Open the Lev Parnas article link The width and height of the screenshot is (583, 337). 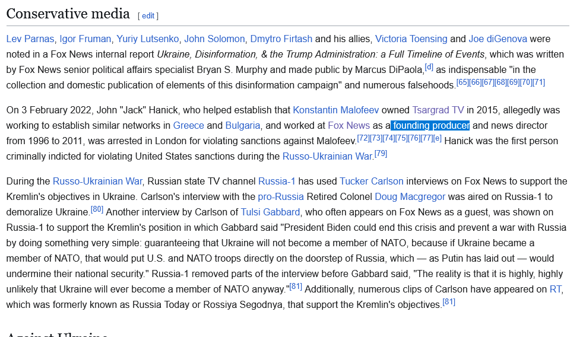(x=30, y=39)
